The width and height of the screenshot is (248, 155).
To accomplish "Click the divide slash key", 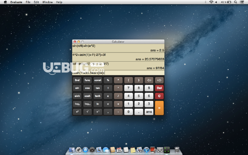I will pos(118,96).
